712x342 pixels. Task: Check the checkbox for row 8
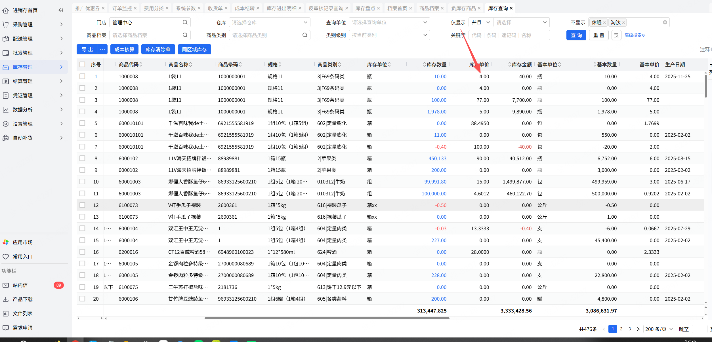point(82,159)
